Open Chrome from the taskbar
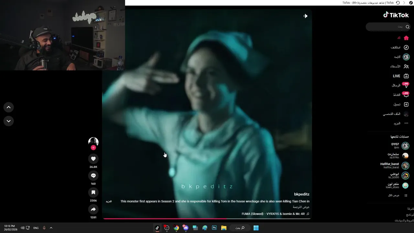Image resolution: width=414 pixels, height=233 pixels. coord(176,228)
